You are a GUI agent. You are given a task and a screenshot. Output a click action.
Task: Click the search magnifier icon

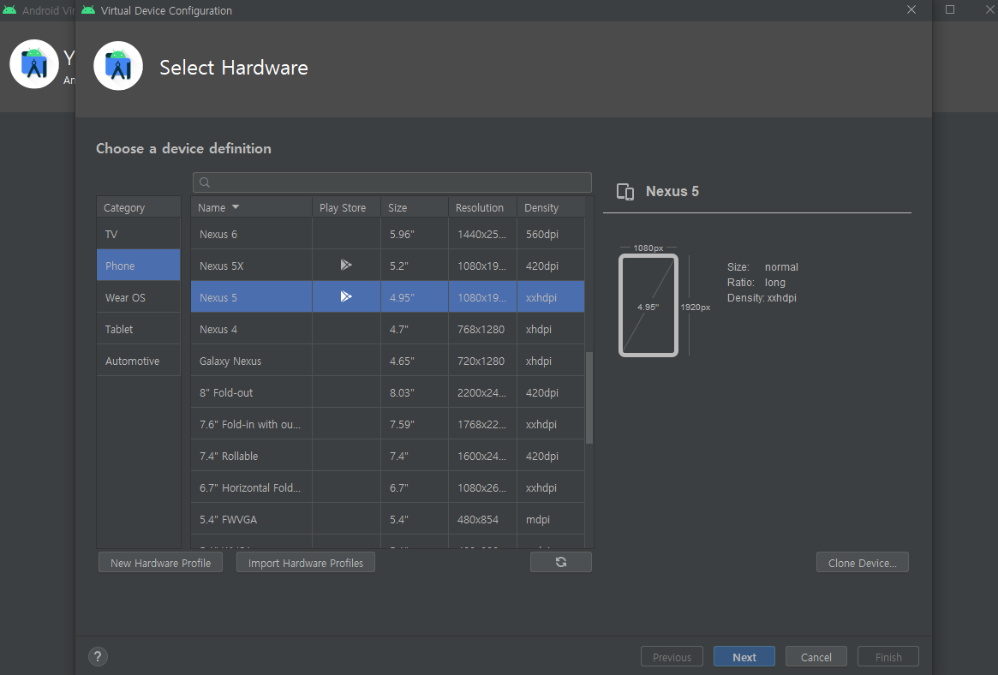click(204, 182)
